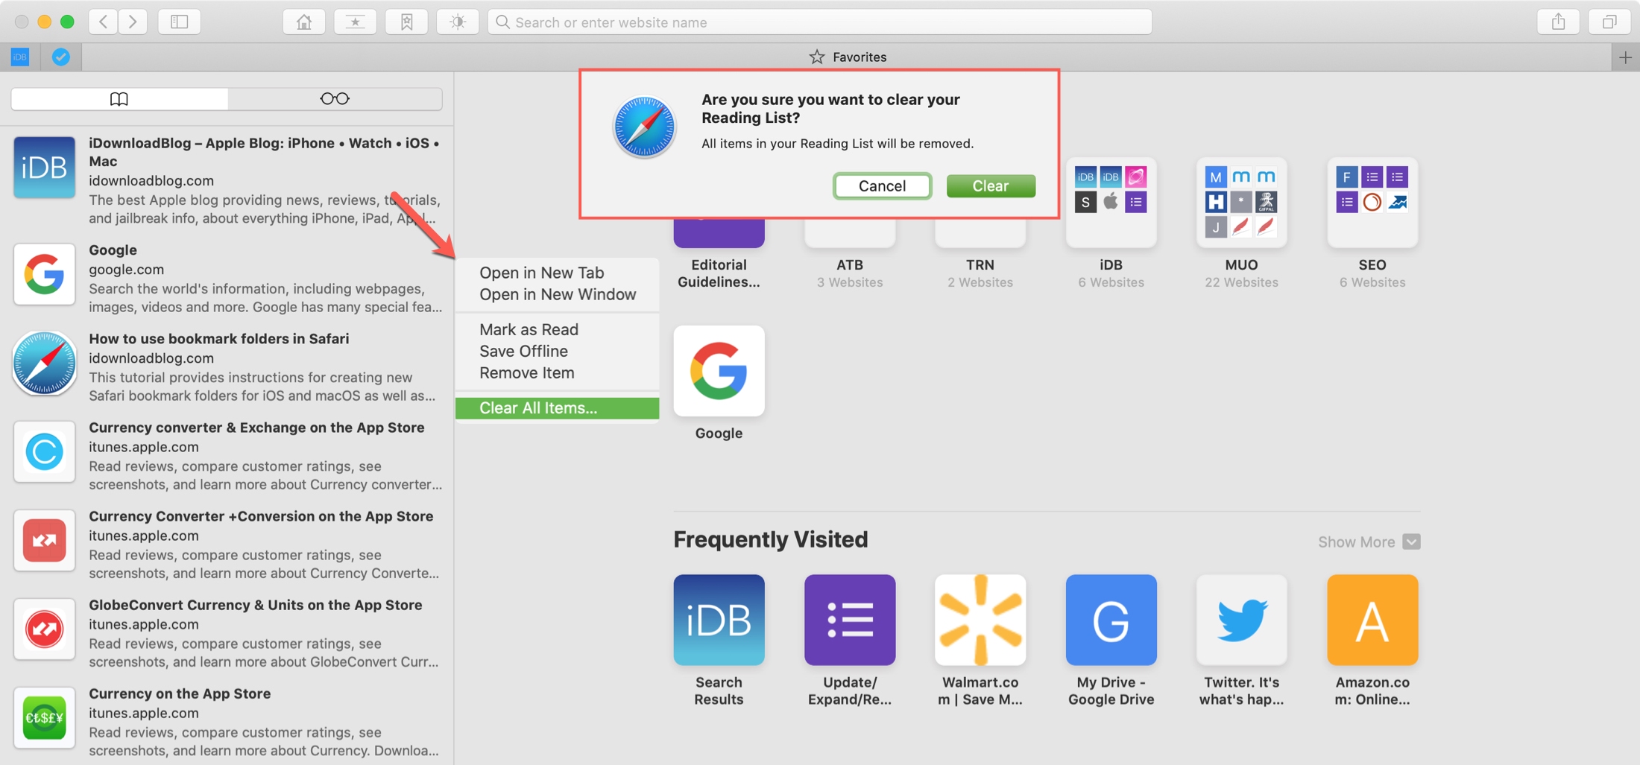Image resolution: width=1640 pixels, height=765 pixels.
Task: Confirm with the green Clear button
Action: tap(991, 185)
